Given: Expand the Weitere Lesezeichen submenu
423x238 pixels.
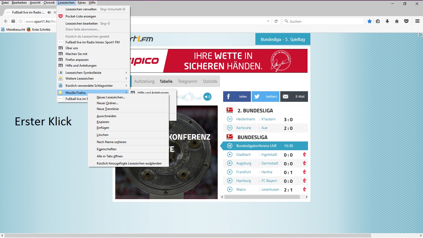Looking at the screenshot, I should 93,78.
